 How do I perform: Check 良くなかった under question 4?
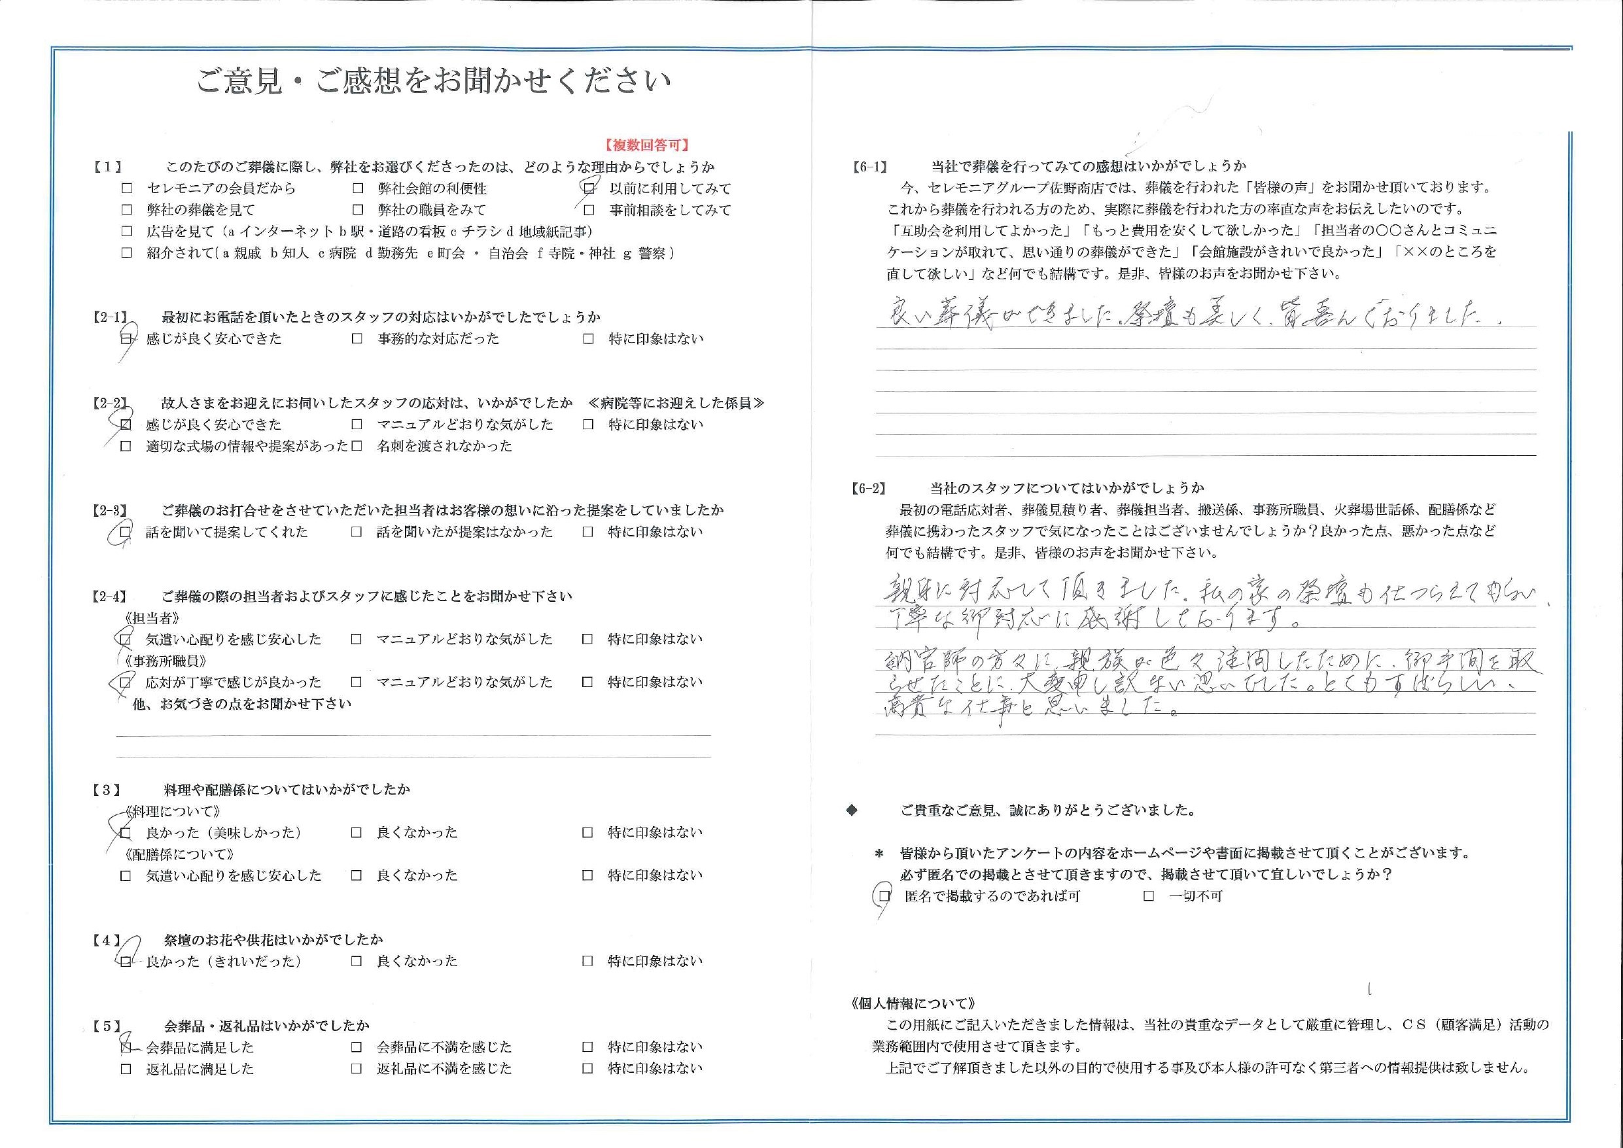[357, 962]
